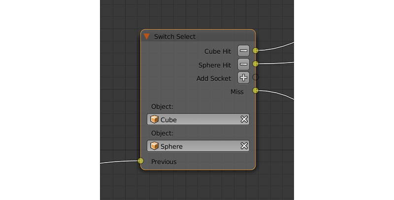Open the Sphere object selector field
This screenshot has height=200, width=394.
point(197,146)
